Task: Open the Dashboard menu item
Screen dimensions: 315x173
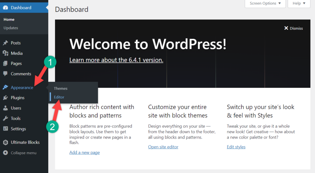Action: point(24,8)
